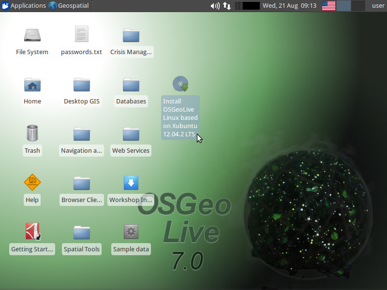
Task: Open the Desktop GIS folder icon
Action: (82, 85)
